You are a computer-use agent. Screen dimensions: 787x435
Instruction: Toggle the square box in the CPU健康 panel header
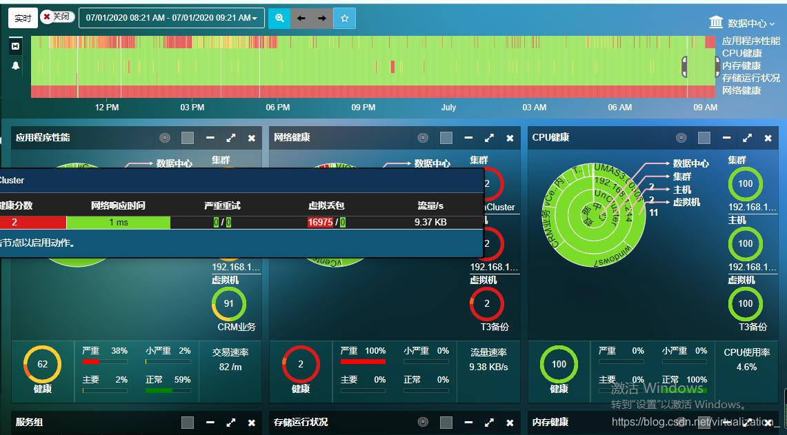[704, 137]
